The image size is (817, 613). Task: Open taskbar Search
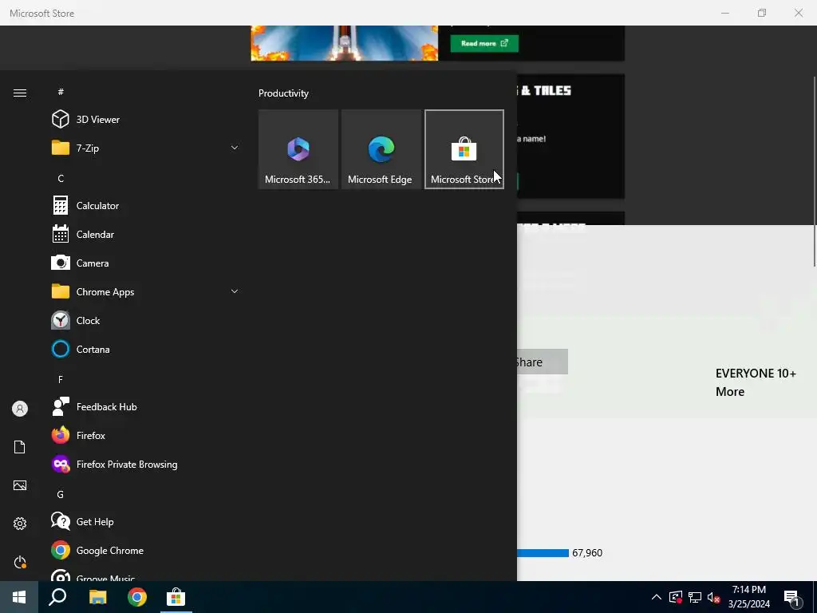[x=57, y=597]
